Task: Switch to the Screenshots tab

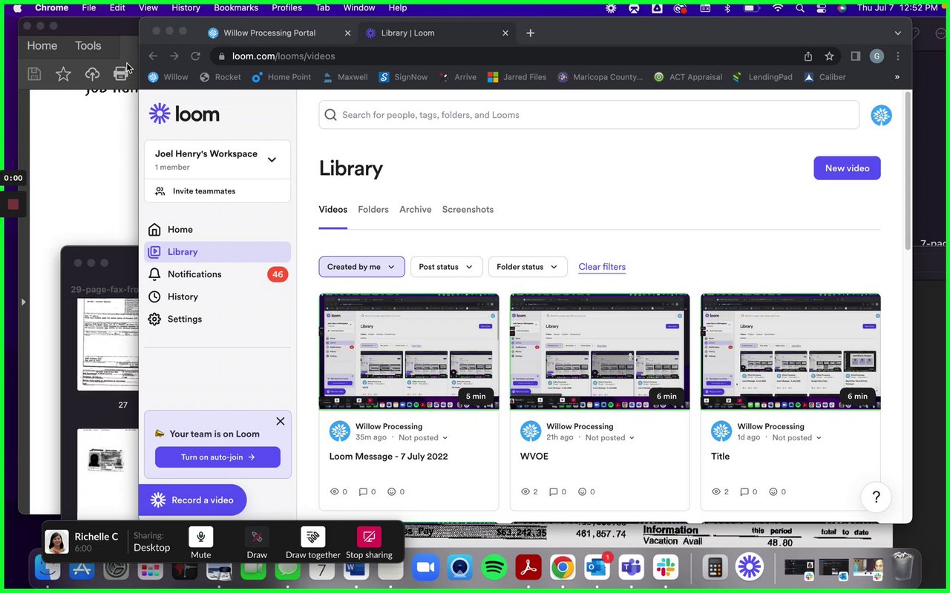Action: 468,210
